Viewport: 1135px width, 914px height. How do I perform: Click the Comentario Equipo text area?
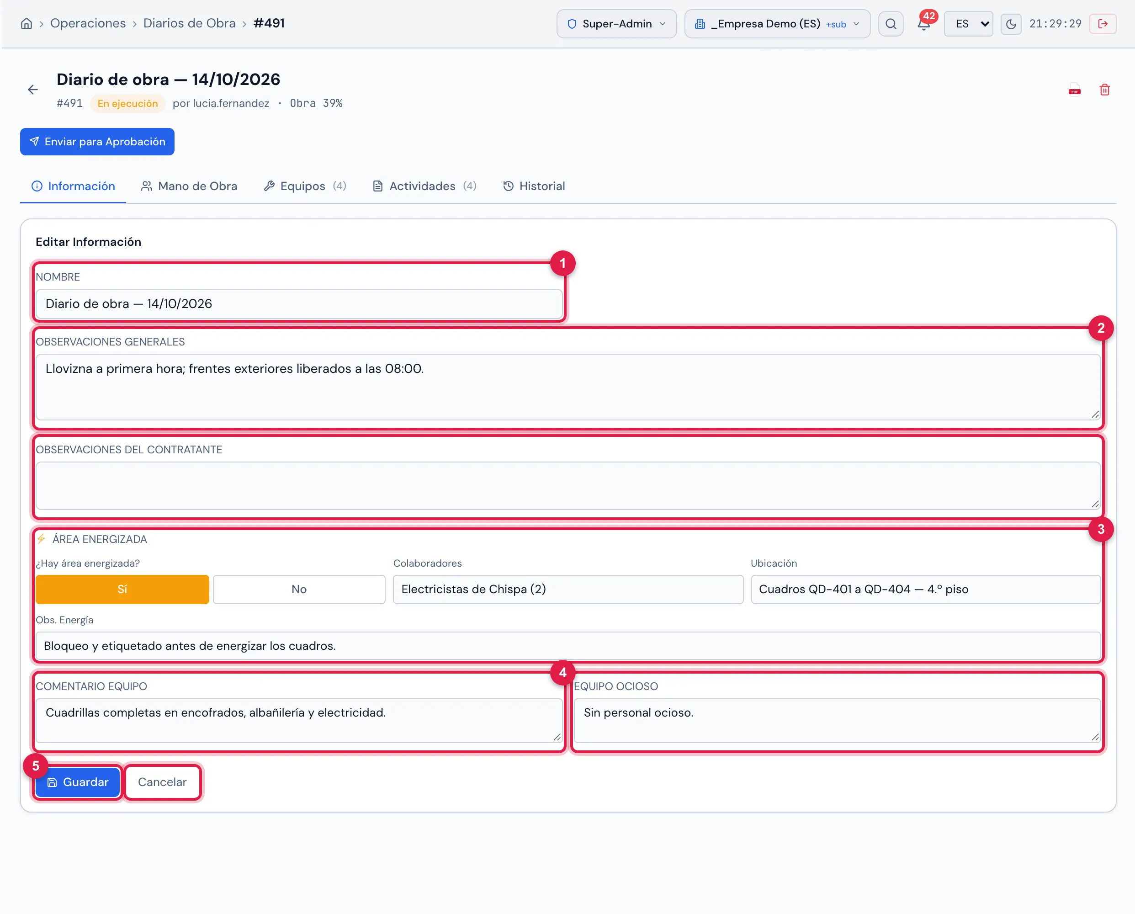coord(299,721)
